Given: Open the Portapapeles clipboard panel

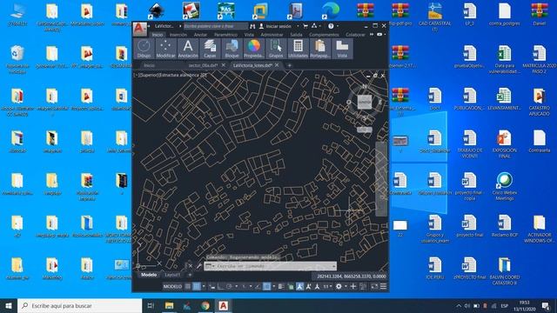Looking at the screenshot, I should click(320, 49).
